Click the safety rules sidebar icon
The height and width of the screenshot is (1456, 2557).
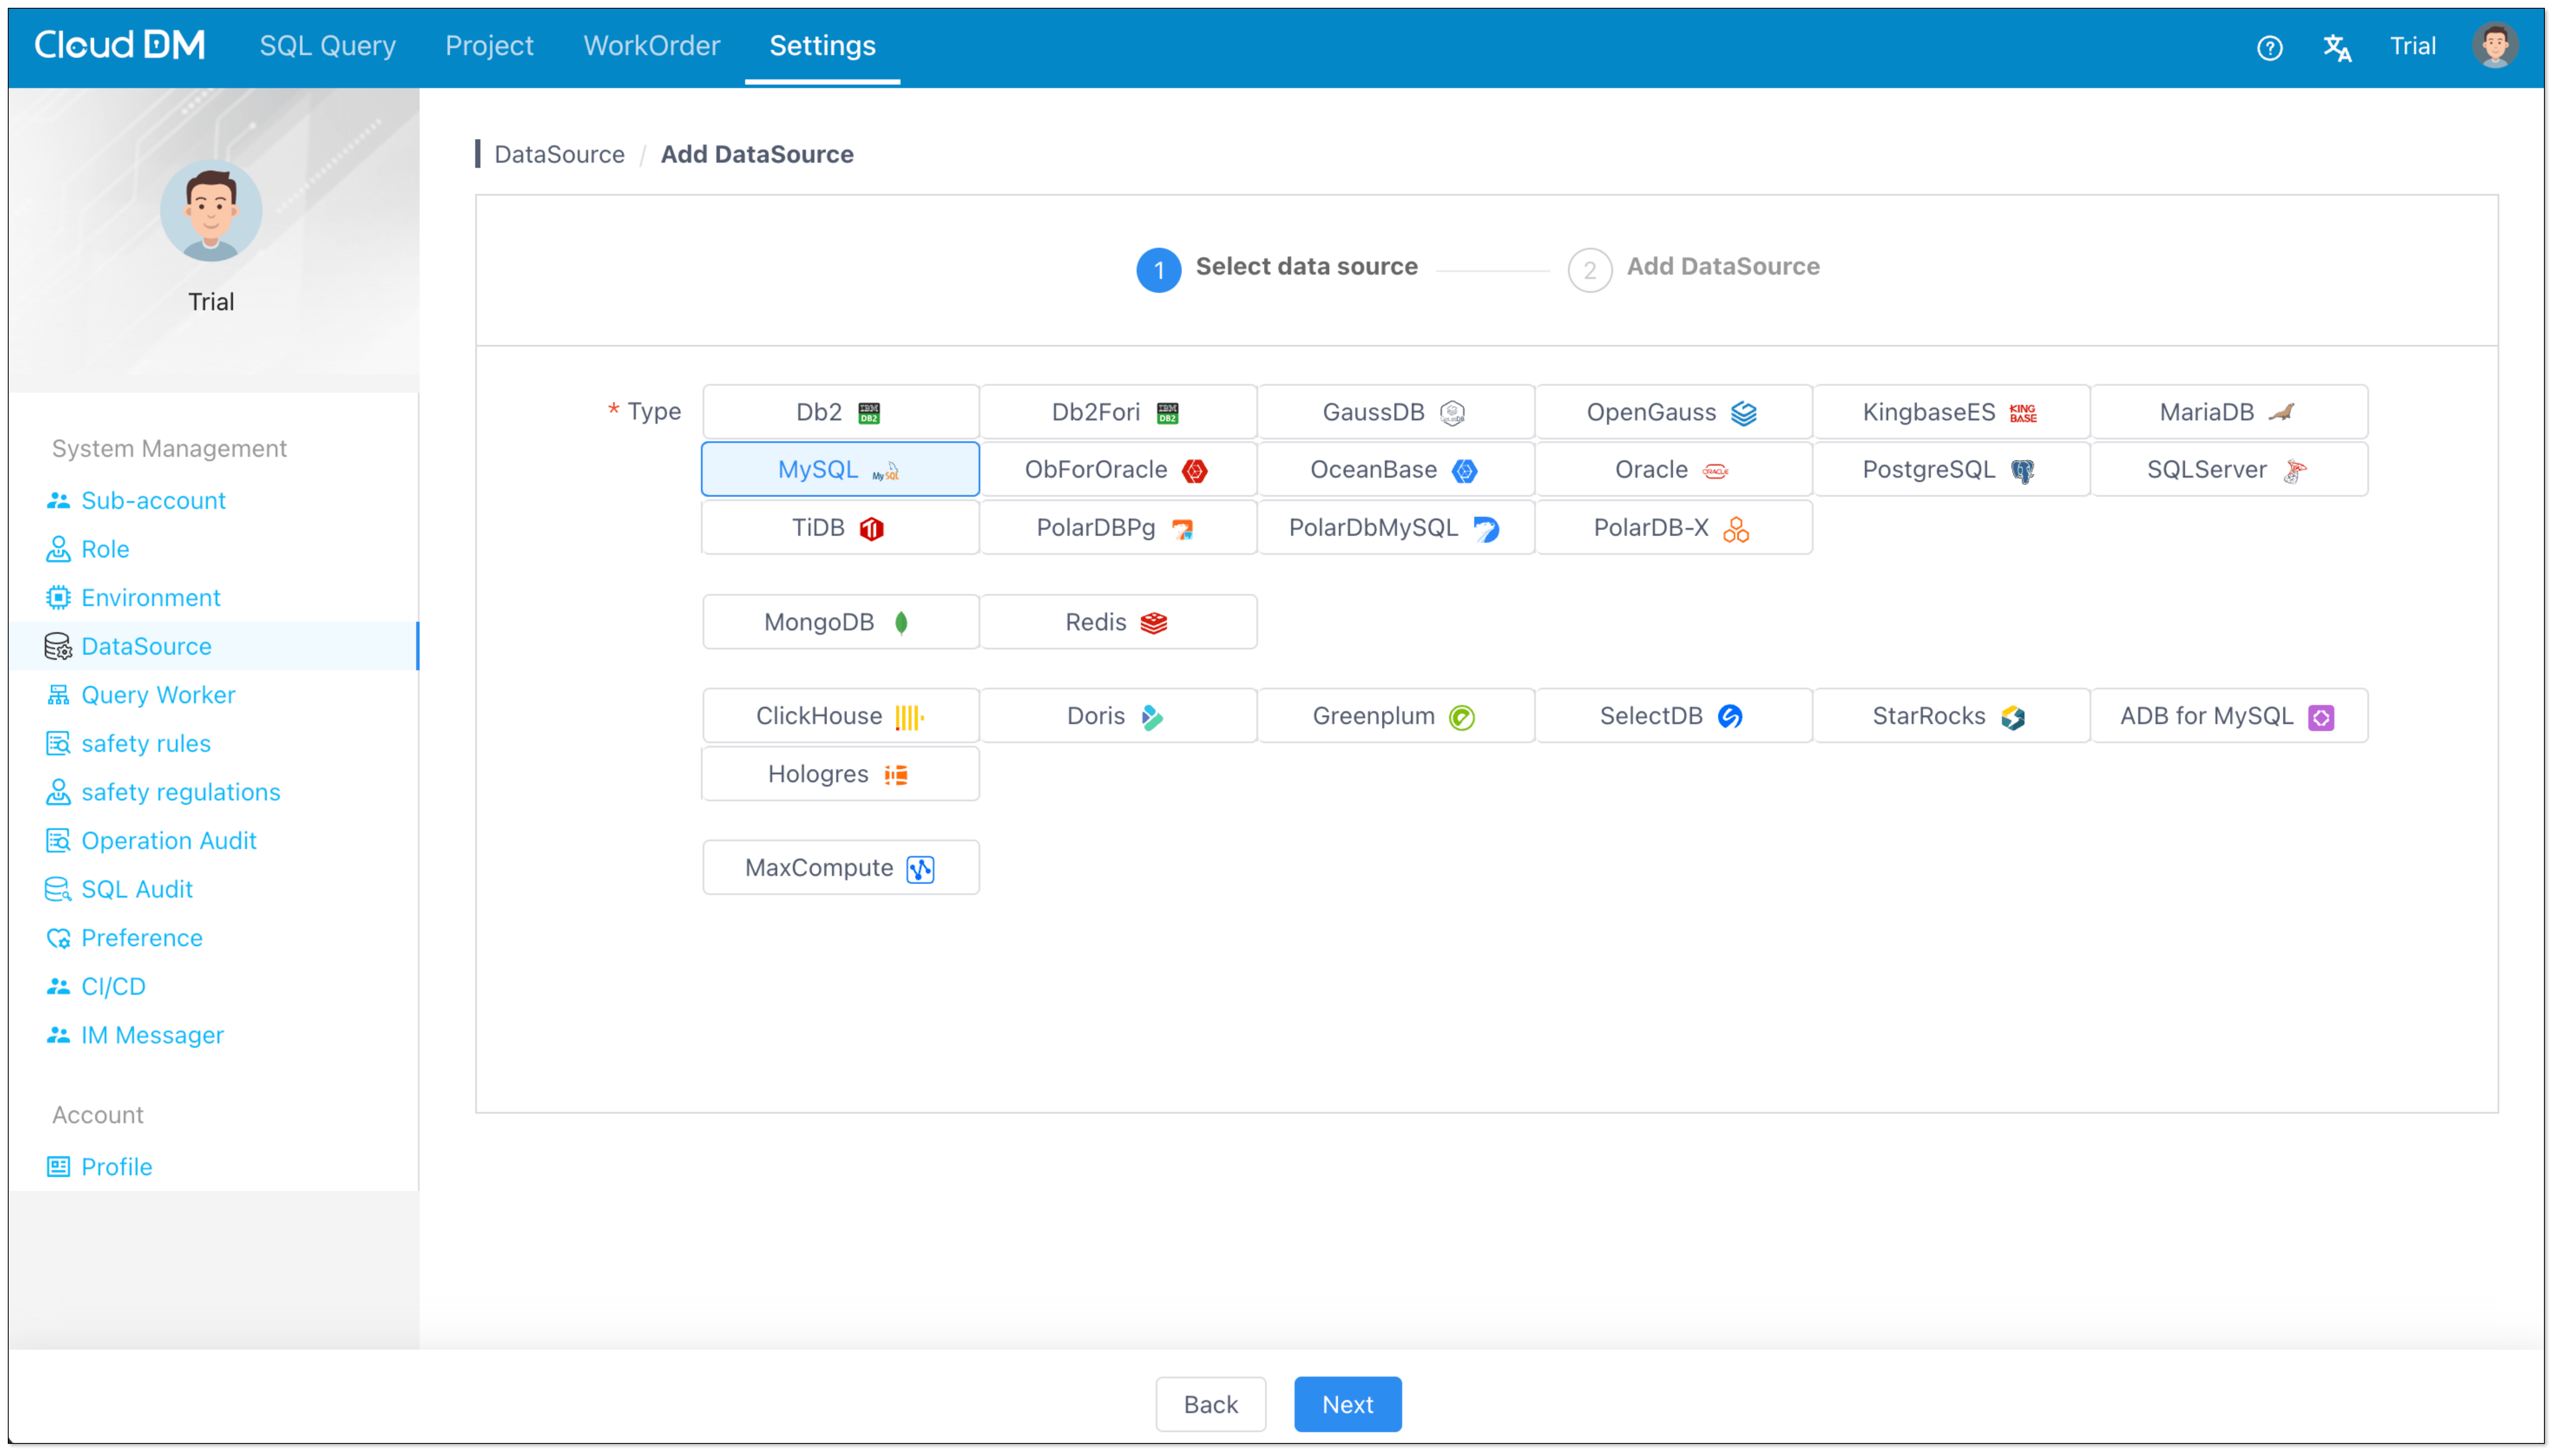tap(58, 743)
